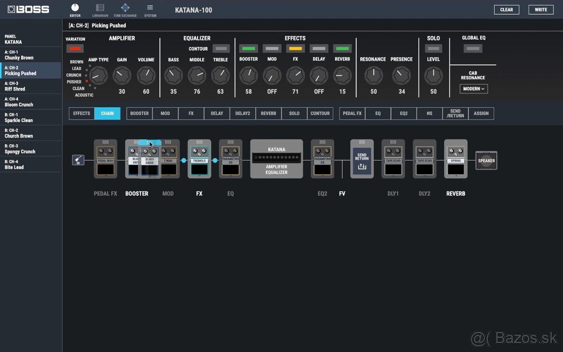This screenshot has height=352, width=563.
Task: Open the Reverb settings tab
Action: tap(268, 114)
